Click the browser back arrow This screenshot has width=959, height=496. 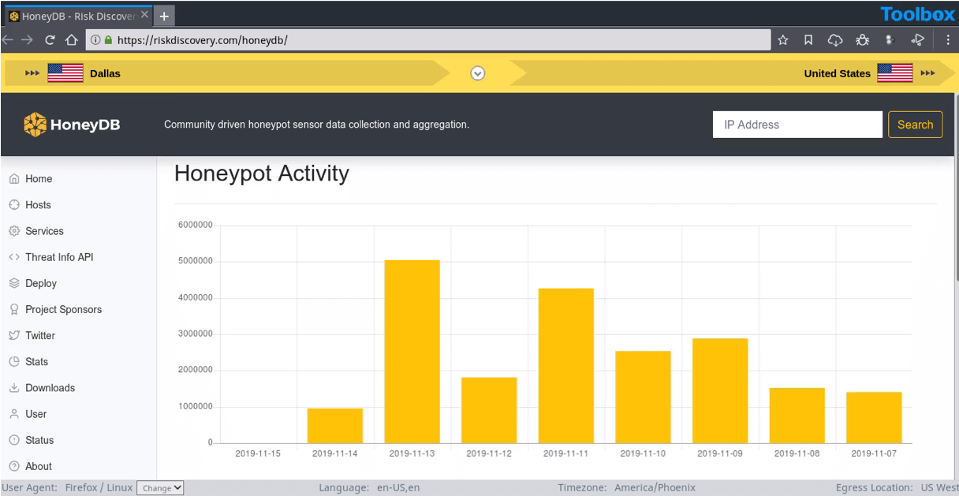(x=7, y=39)
